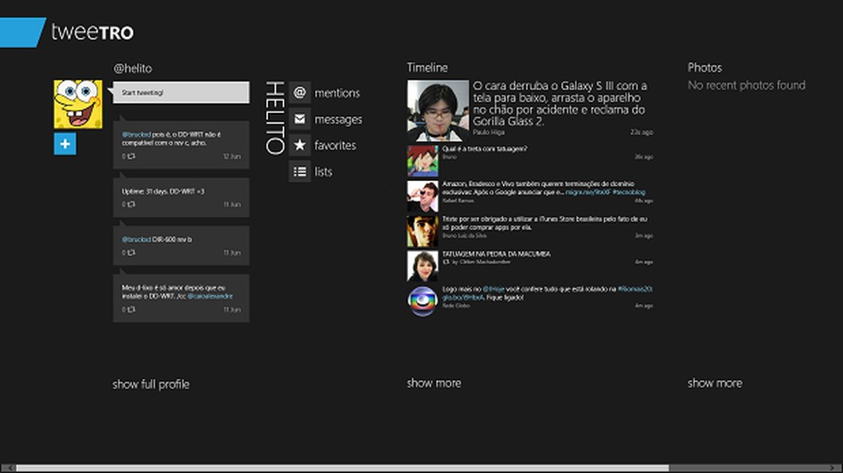Open Rede Globo logo avatar

pyautogui.click(x=422, y=301)
